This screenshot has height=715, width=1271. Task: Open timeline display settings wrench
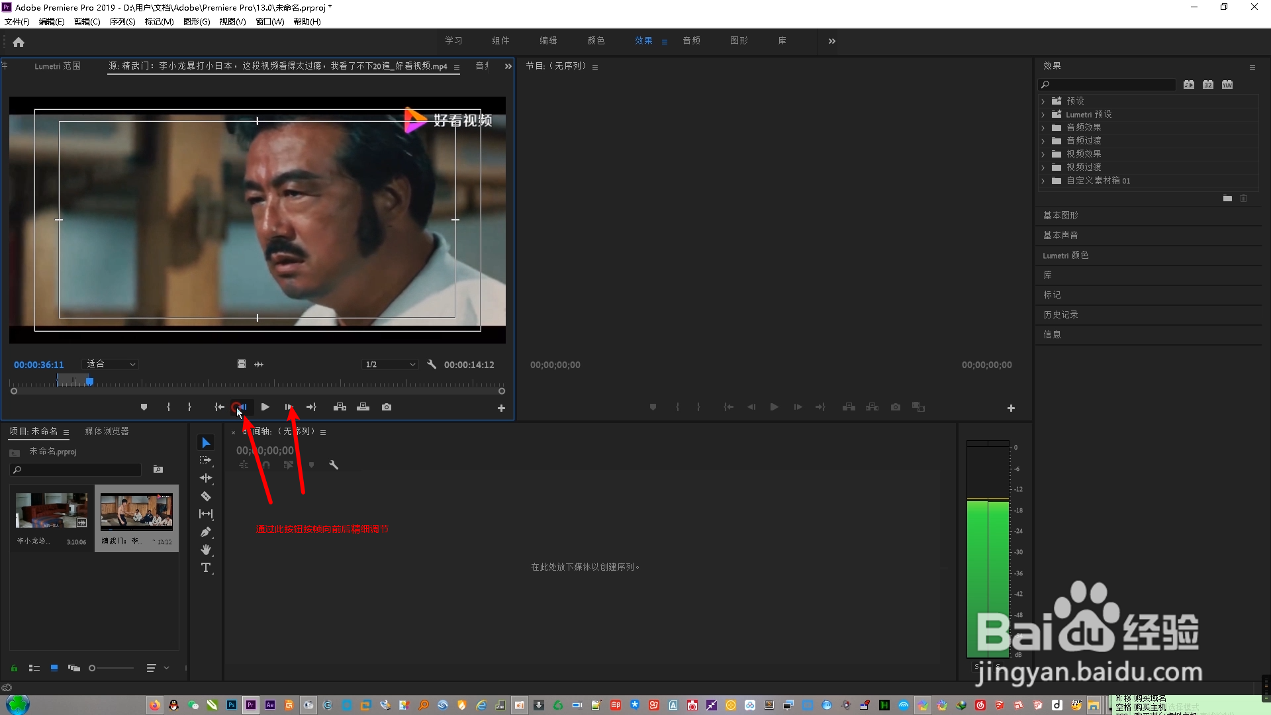coord(334,465)
